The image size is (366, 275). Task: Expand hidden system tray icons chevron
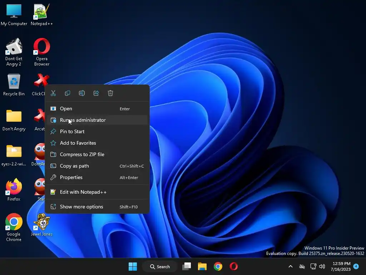(x=291, y=266)
